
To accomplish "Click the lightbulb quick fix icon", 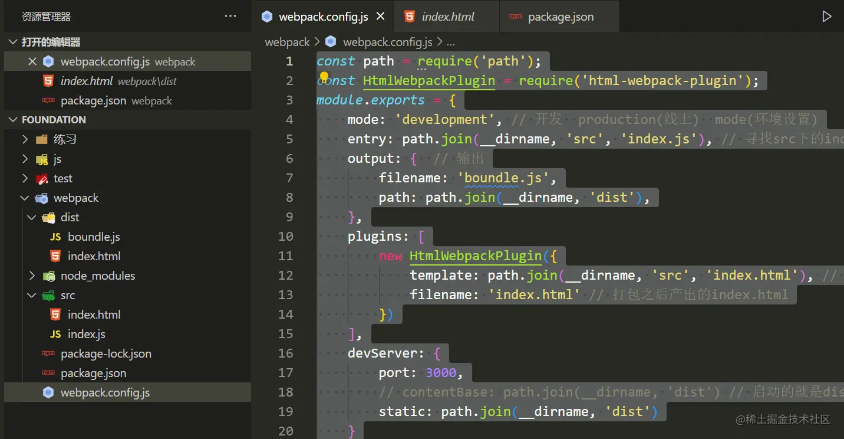I will click(324, 77).
